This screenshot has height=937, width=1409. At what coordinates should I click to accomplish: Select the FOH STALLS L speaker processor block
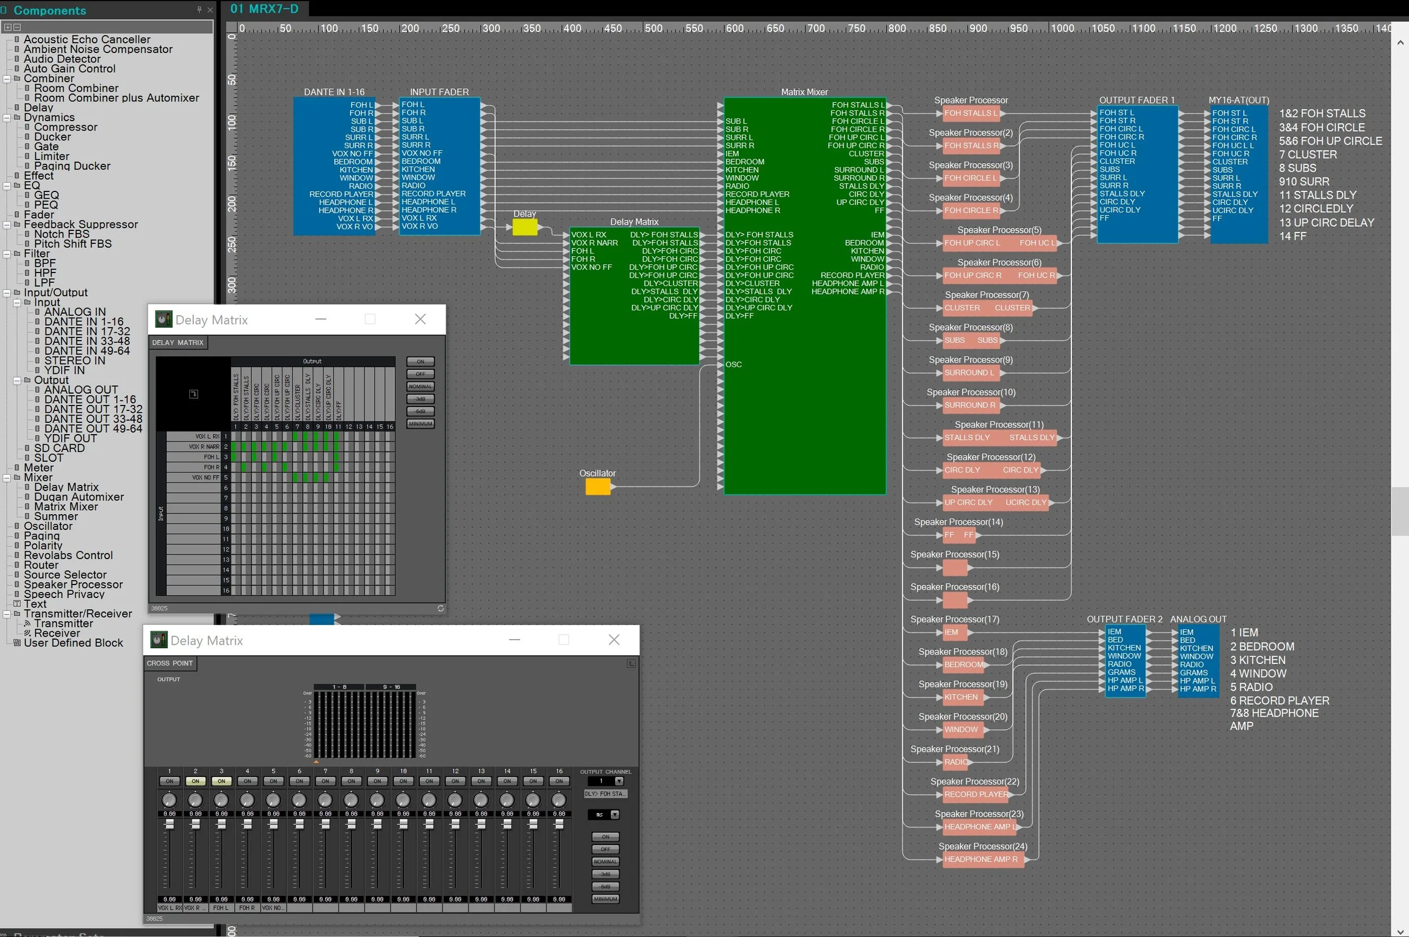tap(971, 113)
